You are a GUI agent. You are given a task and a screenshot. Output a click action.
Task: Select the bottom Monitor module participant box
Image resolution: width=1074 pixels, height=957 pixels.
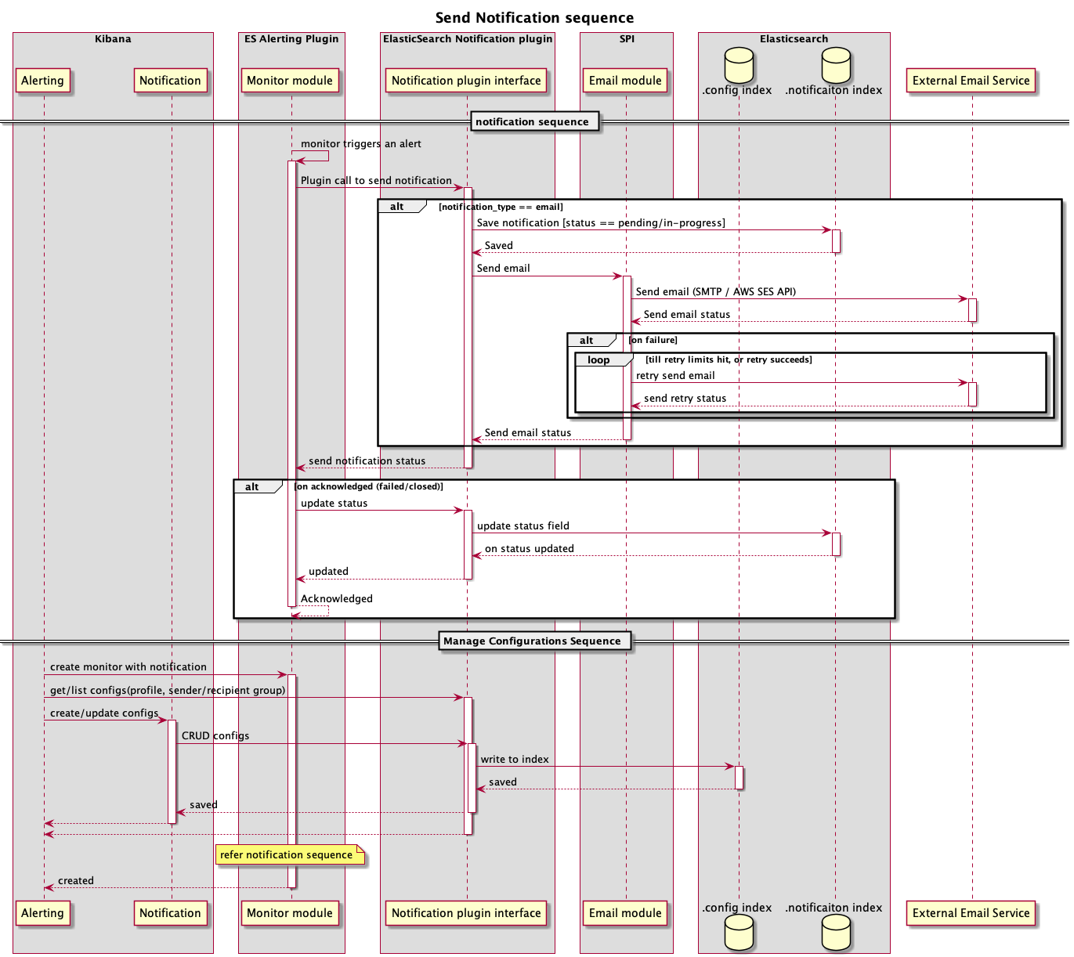[290, 913]
